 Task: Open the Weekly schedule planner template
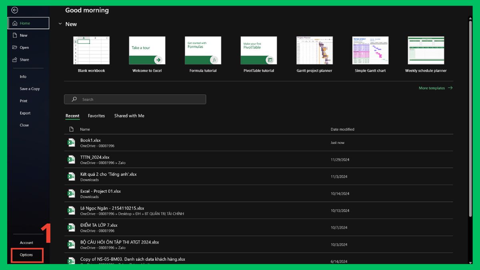pos(426,55)
